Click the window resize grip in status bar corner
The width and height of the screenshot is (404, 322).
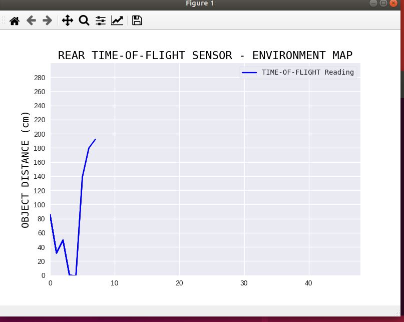397,313
